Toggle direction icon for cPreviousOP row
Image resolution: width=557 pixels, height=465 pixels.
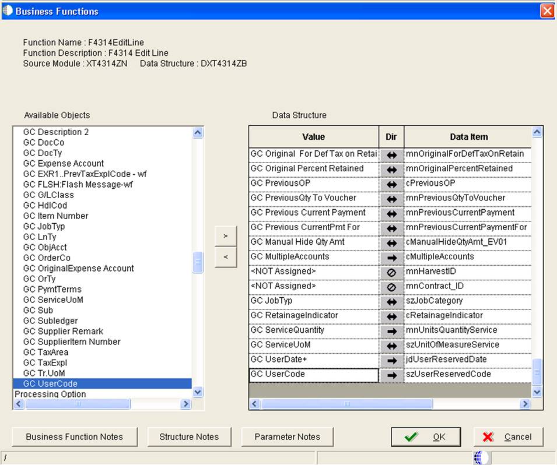coord(391,185)
